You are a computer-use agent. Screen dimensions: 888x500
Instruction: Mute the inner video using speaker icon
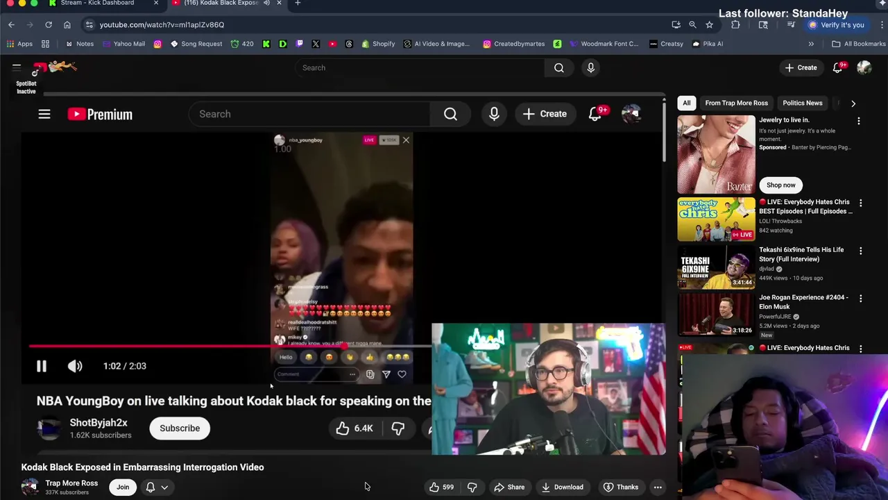tap(75, 366)
